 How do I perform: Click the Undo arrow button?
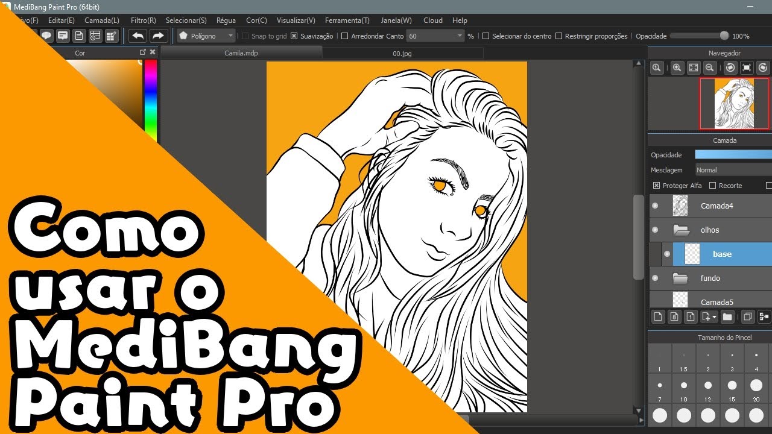coord(138,36)
